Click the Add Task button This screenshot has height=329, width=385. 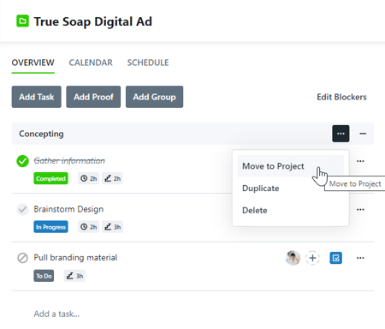coord(37,97)
